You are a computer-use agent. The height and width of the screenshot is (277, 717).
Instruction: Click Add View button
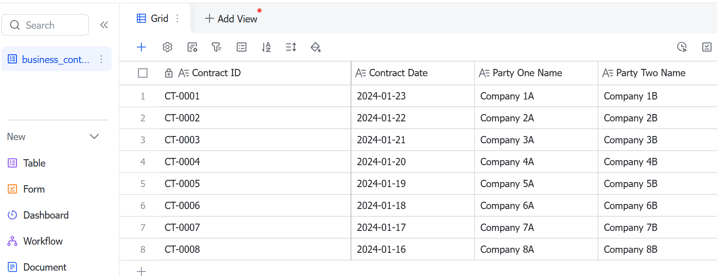(x=231, y=19)
